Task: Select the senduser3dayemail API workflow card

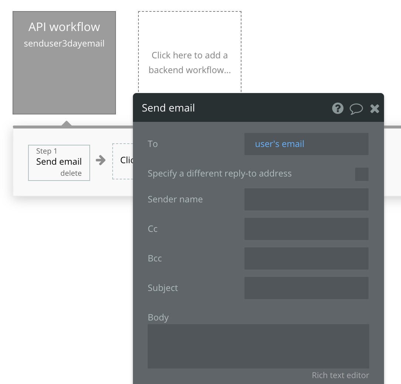Action: (64, 62)
